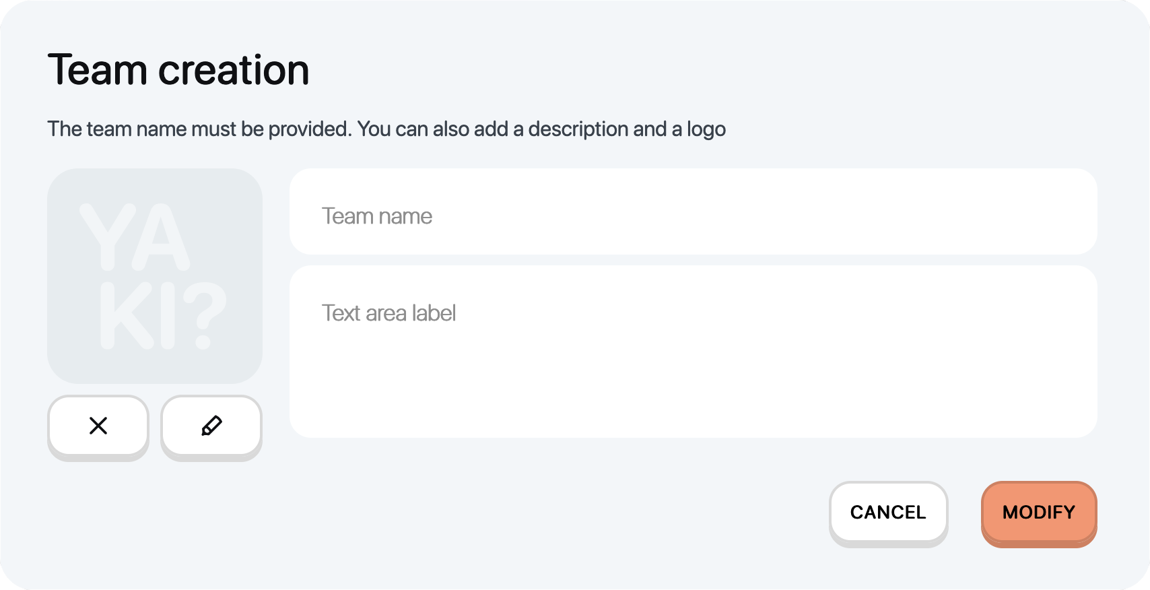Click the placeholder text saying Team name
This screenshot has width=1150, height=590.
coord(377,216)
